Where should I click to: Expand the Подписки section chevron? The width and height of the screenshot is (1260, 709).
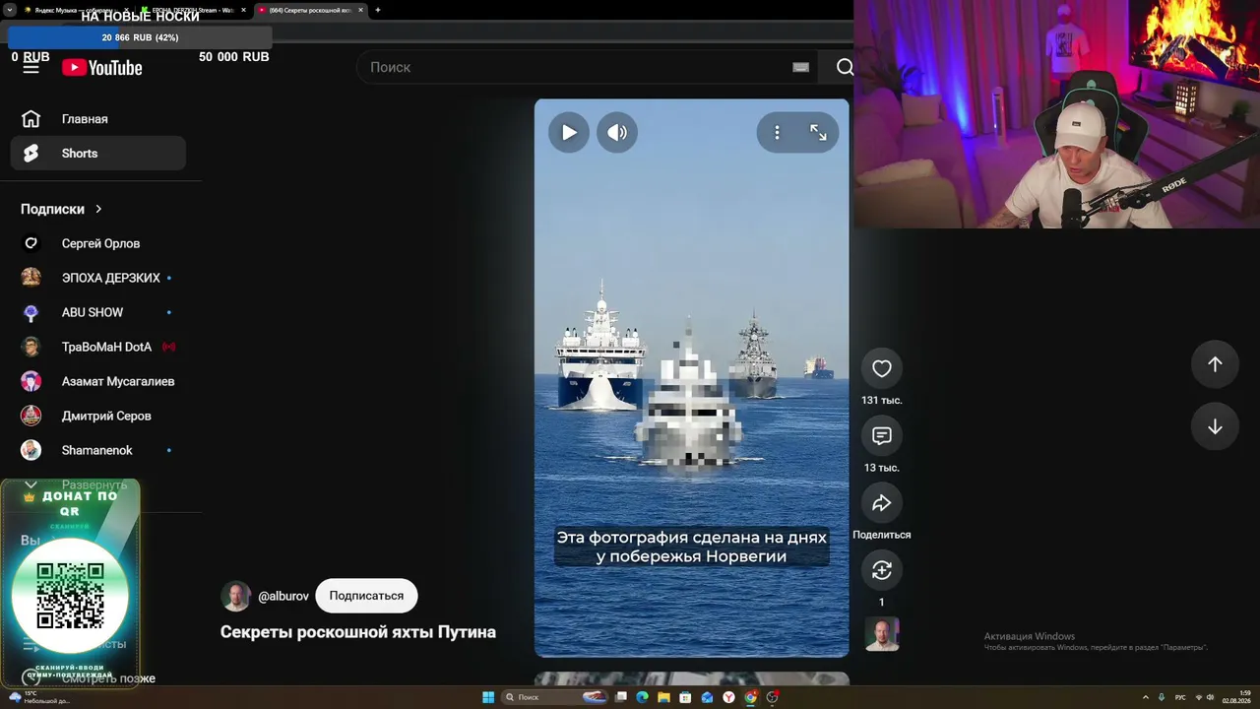pos(98,209)
